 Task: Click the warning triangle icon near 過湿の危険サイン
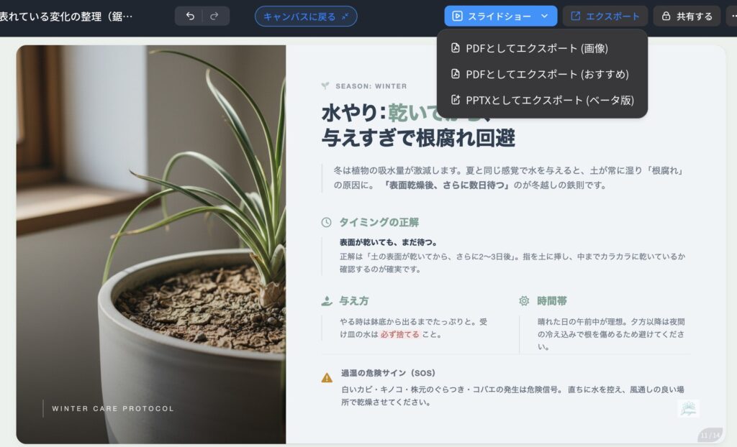pyautogui.click(x=327, y=377)
